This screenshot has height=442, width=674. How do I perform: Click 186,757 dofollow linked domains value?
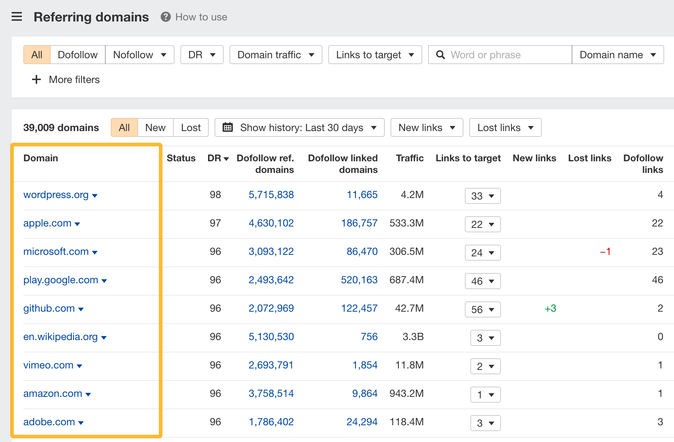(x=359, y=223)
